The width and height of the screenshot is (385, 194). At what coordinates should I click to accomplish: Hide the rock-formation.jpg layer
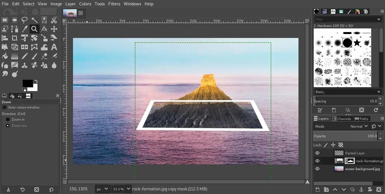[x=317, y=161]
